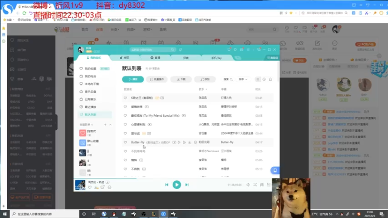Expand Douyu 分类 dropdown in nav bar
This screenshot has width=388, height=218.
[x=114, y=30]
